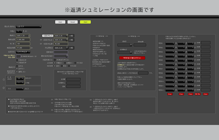Click the 融資金額 field showing 2,000,000
Image resolution: width=219 pixels, height=140 pixels.
pyautogui.click(x=23, y=40)
